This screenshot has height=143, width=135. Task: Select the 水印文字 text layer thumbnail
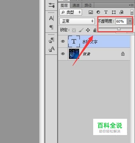pyautogui.click(x=74, y=41)
